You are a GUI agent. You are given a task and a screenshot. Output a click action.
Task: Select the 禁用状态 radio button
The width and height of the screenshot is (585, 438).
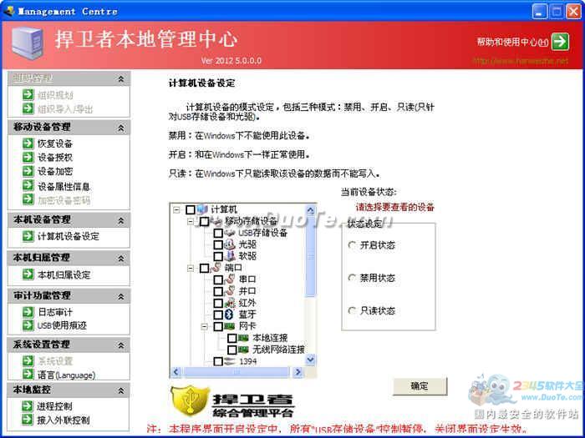tap(352, 278)
